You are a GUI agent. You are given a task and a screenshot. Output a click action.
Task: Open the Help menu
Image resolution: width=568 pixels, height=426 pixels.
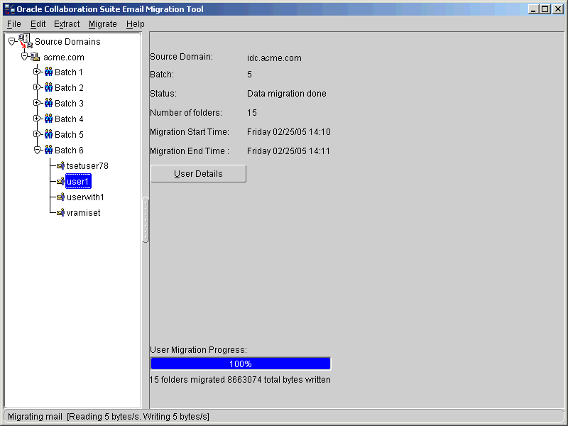click(135, 23)
